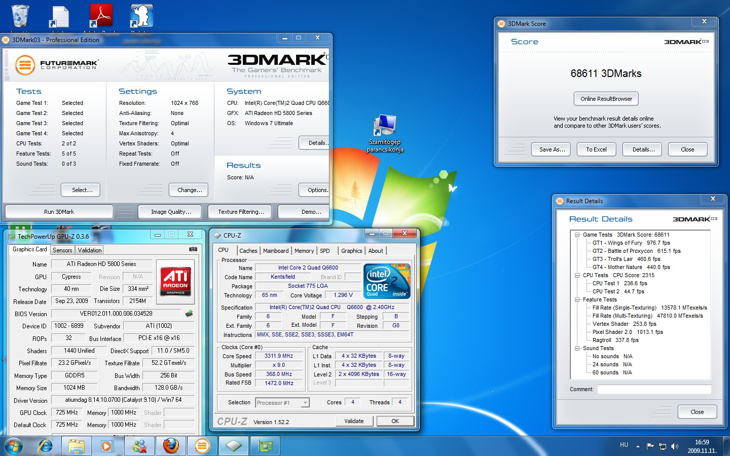The height and width of the screenshot is (456, 730).
Task: Click the ATI Radeon HD 5800 Series name field
Action: coord(101,264)
